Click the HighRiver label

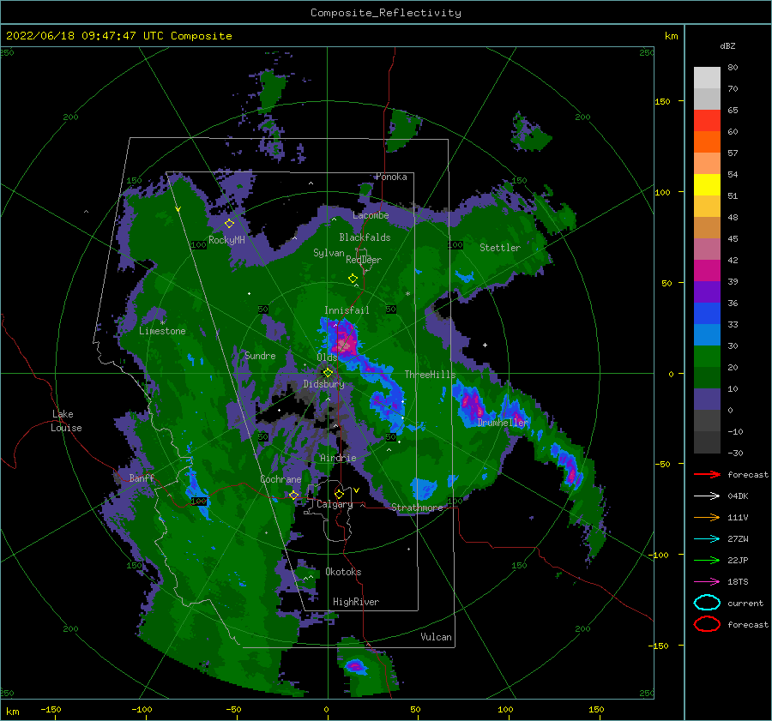pos(356,602)
